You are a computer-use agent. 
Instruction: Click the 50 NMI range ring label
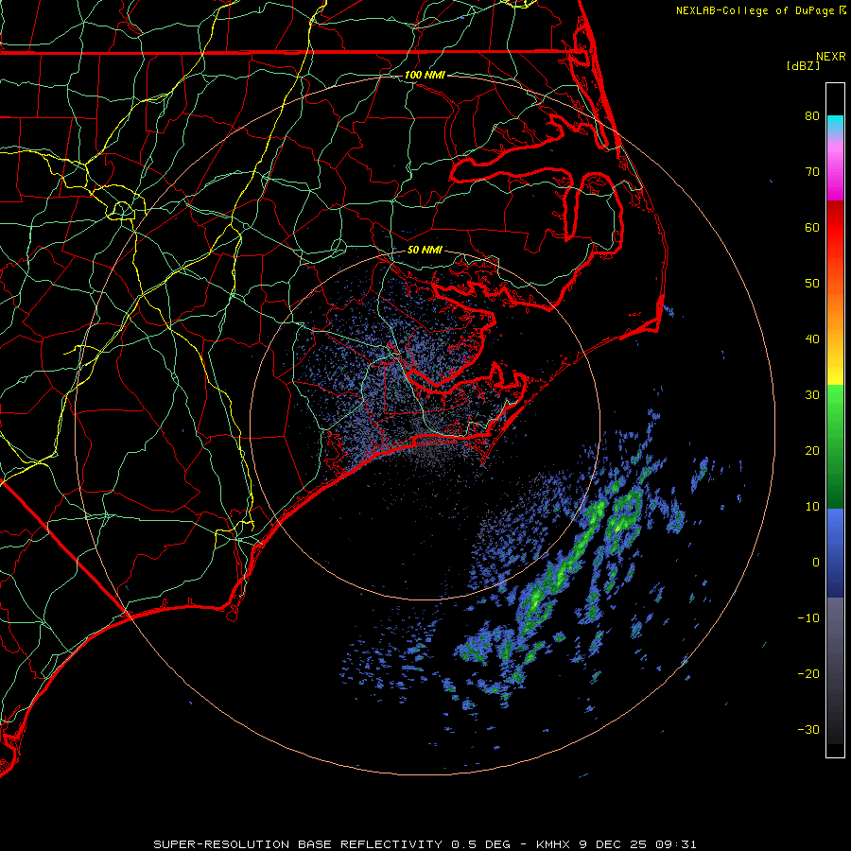point(425,250)
